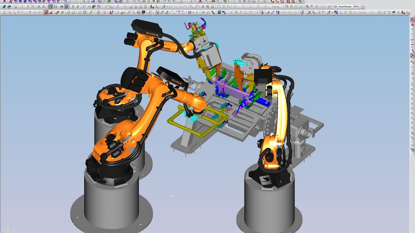Click the second Sweep label at far right
This screenshot has width=415, height=233.
click(x=363, y=12)
